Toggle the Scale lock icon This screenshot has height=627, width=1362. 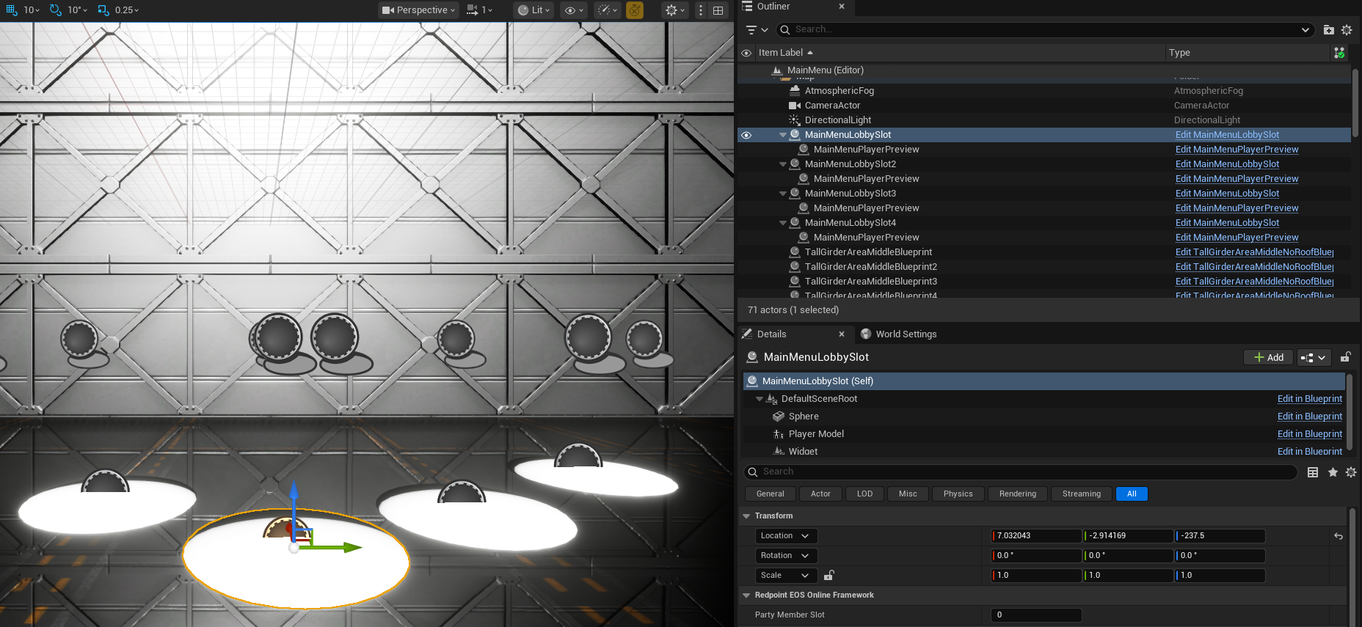pos(829,576)
